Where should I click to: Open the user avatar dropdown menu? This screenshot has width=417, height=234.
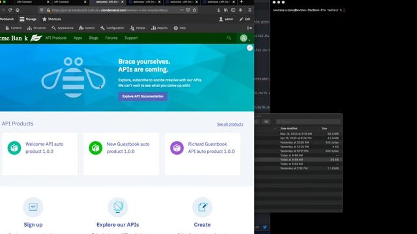[245, 38]
